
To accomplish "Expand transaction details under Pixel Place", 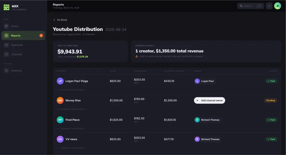I will click(x=71, y=129).
